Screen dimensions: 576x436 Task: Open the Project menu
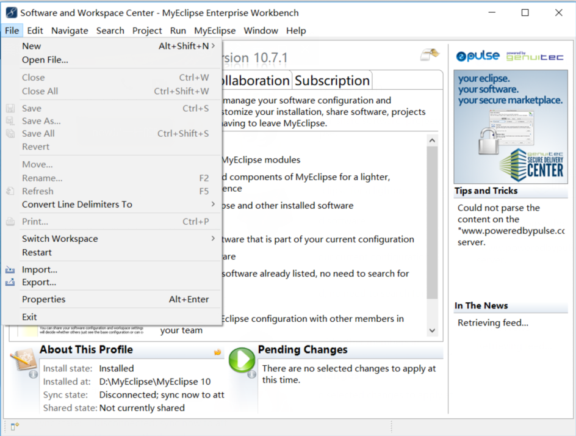(147, 31)
